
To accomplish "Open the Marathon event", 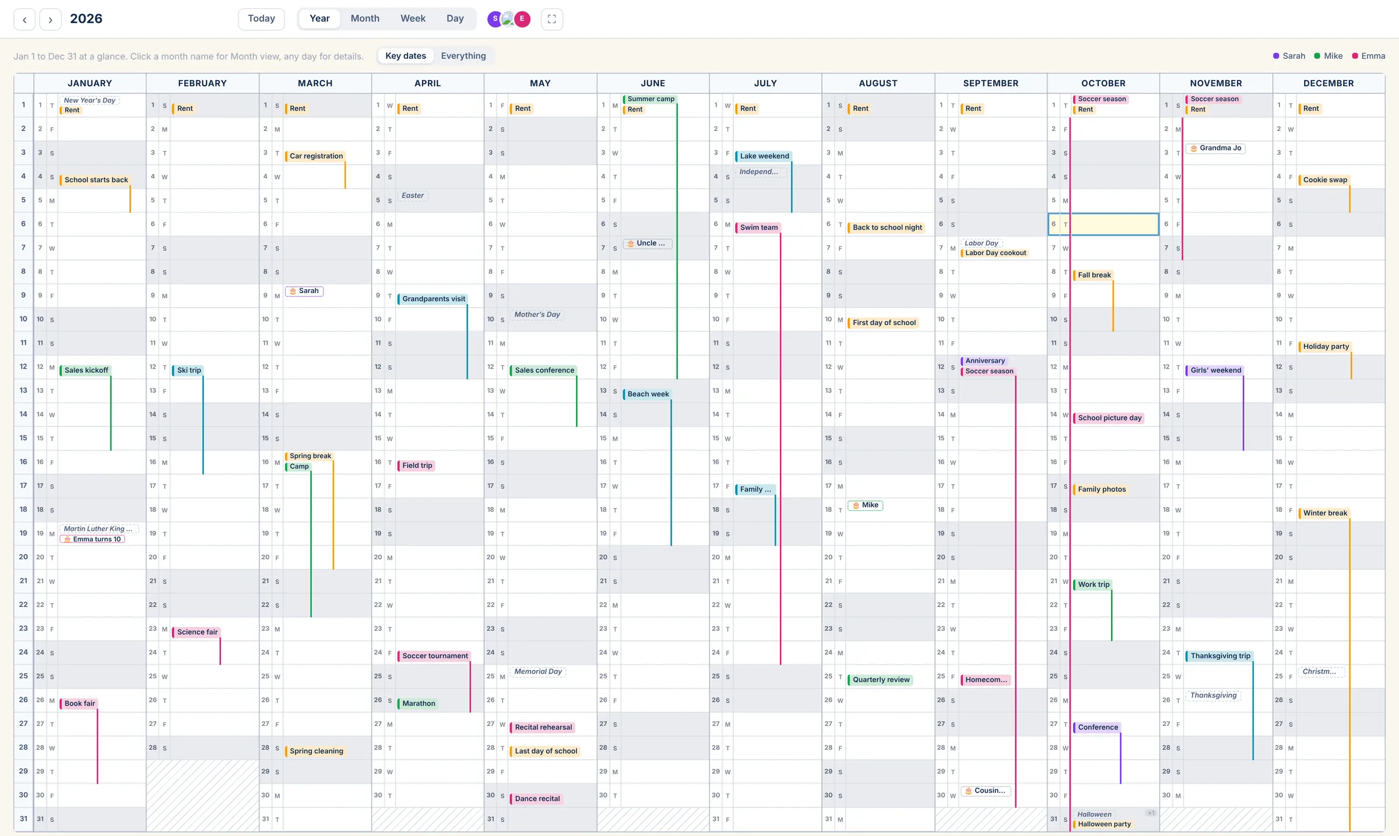I will click(417, 704).
